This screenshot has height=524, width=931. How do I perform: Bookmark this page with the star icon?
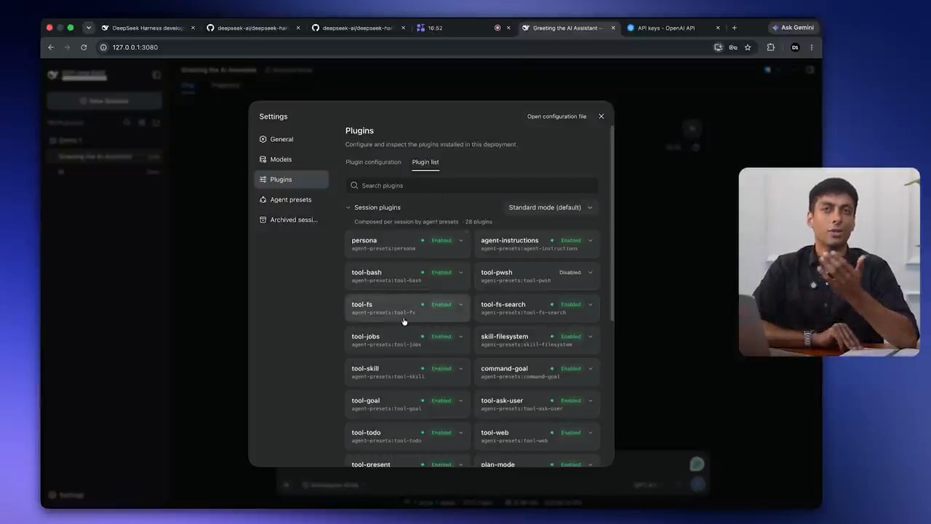tap(748, 47)
